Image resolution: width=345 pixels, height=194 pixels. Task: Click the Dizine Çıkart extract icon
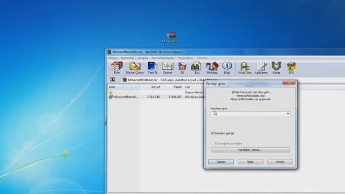[135, 68]
